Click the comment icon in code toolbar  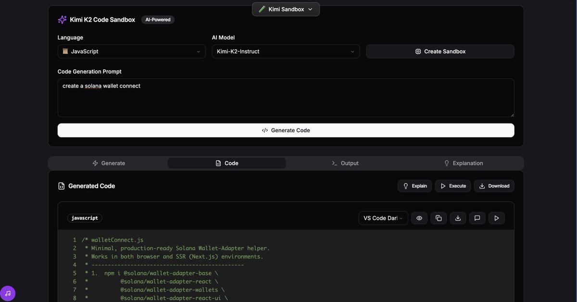[477, 218]
